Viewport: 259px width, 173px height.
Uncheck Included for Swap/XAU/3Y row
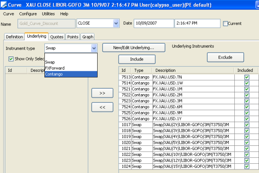(247, 131)
